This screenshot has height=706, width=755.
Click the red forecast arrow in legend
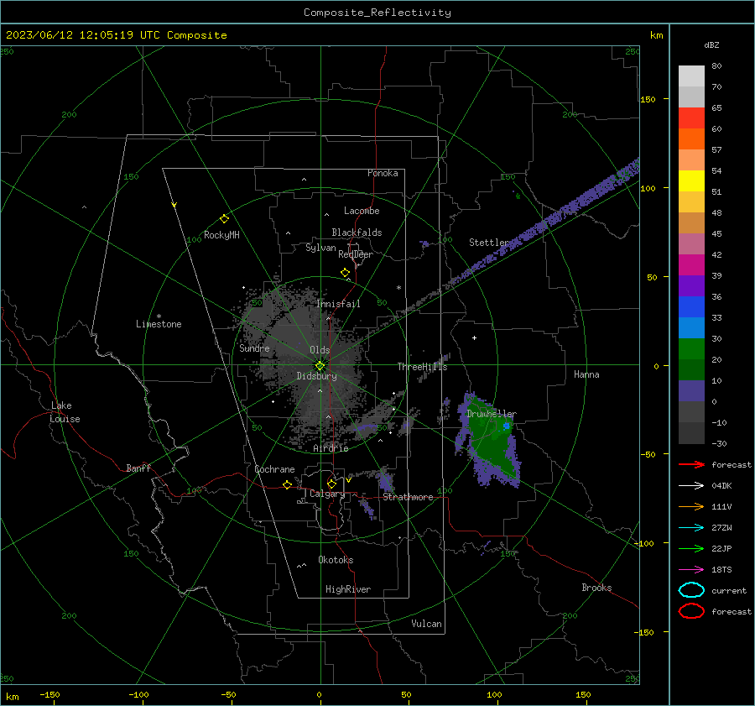(691, 464)
